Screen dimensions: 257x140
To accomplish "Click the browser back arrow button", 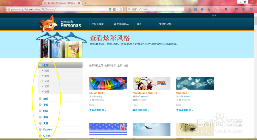I will 4,9.
